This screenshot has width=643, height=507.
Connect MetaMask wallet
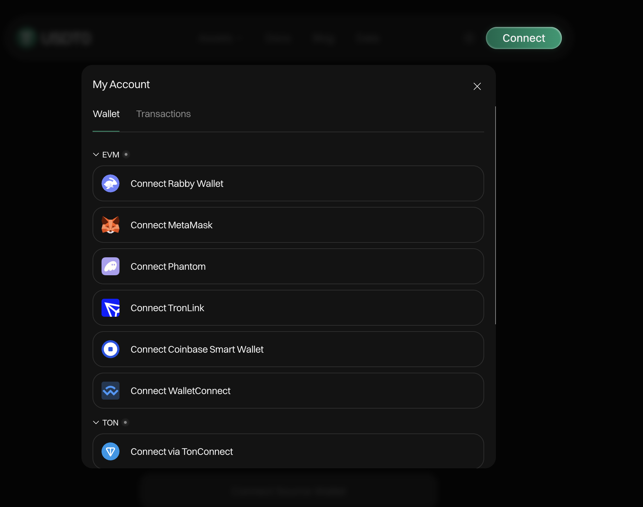(288, 225)
